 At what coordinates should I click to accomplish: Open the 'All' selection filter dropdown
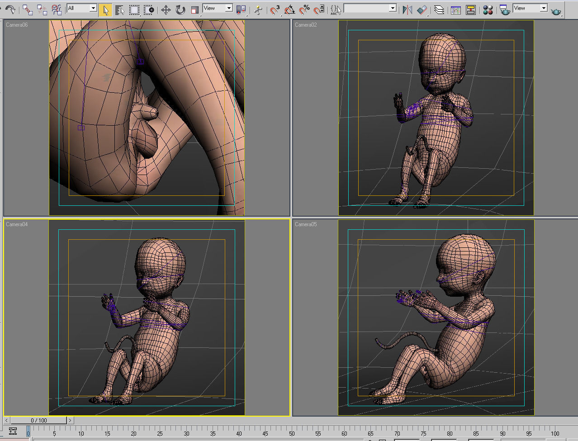tap(82, 8)
